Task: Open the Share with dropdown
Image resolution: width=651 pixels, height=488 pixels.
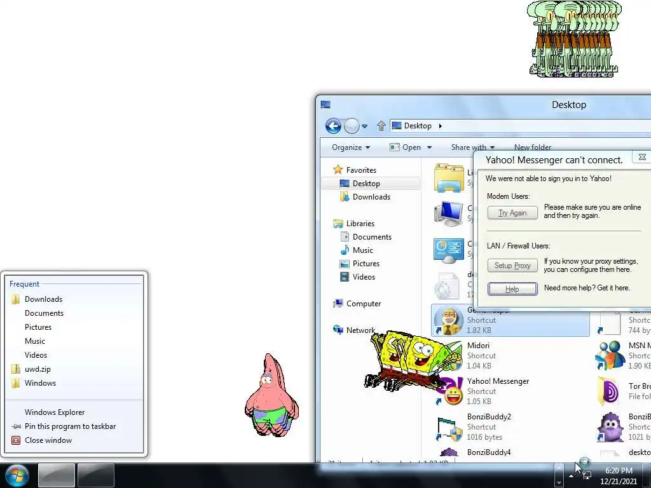Action: pyautogui.click(x=473, y=147)
